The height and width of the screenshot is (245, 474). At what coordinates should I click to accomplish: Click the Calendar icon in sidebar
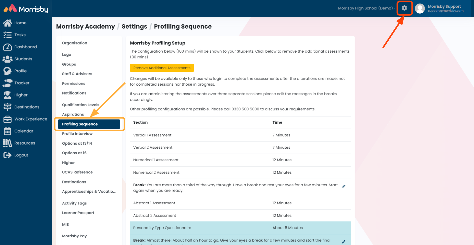pos(7,131)
